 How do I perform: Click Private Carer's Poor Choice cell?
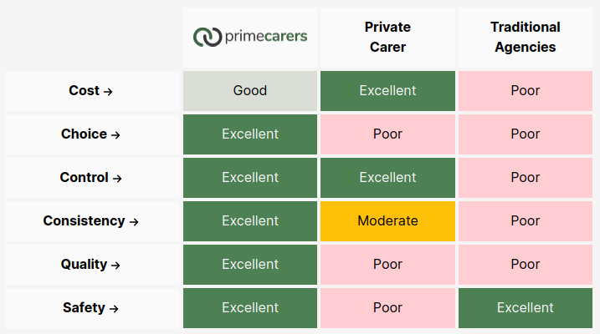[x=387, y=134]
